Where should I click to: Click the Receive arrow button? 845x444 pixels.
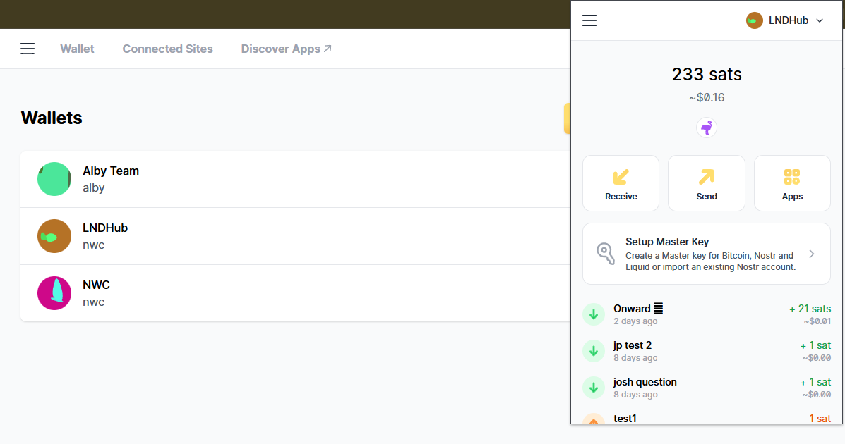point(621,183)
